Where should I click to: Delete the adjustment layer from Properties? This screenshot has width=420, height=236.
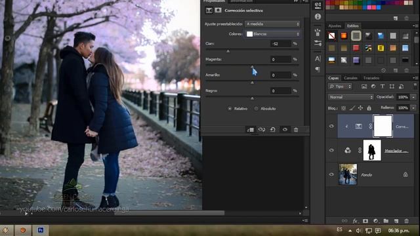296,130
